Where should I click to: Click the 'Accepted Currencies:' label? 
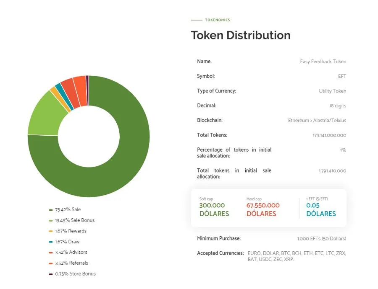click(x=220, y=253)
